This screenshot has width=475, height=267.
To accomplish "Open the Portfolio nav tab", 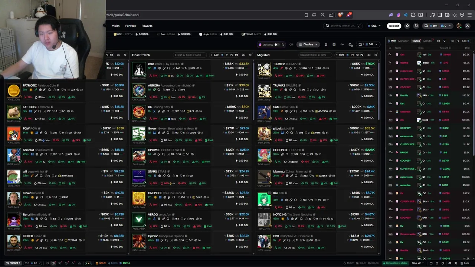I will [131, 26].
